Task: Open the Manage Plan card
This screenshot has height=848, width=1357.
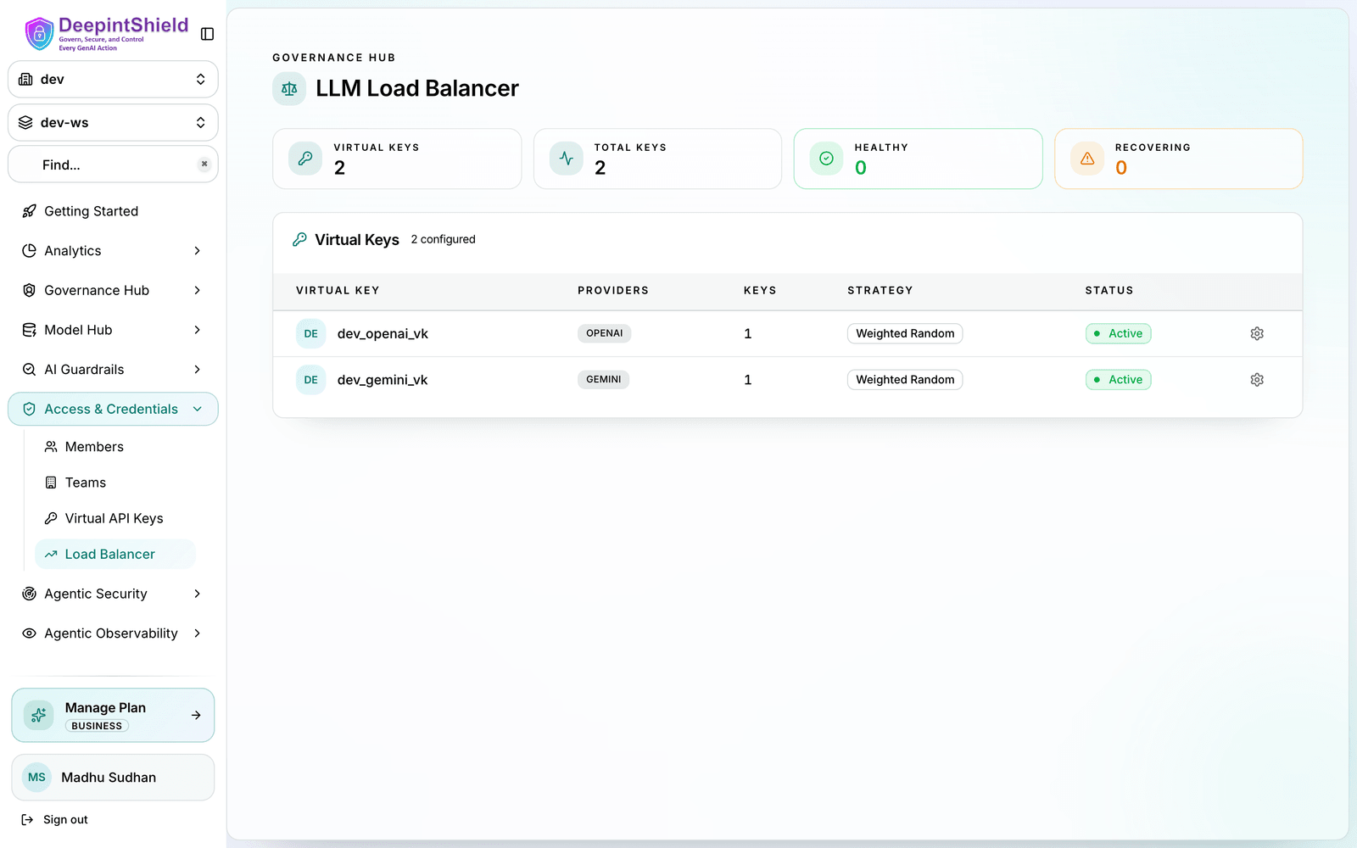Action: click(x=113, y=715)
